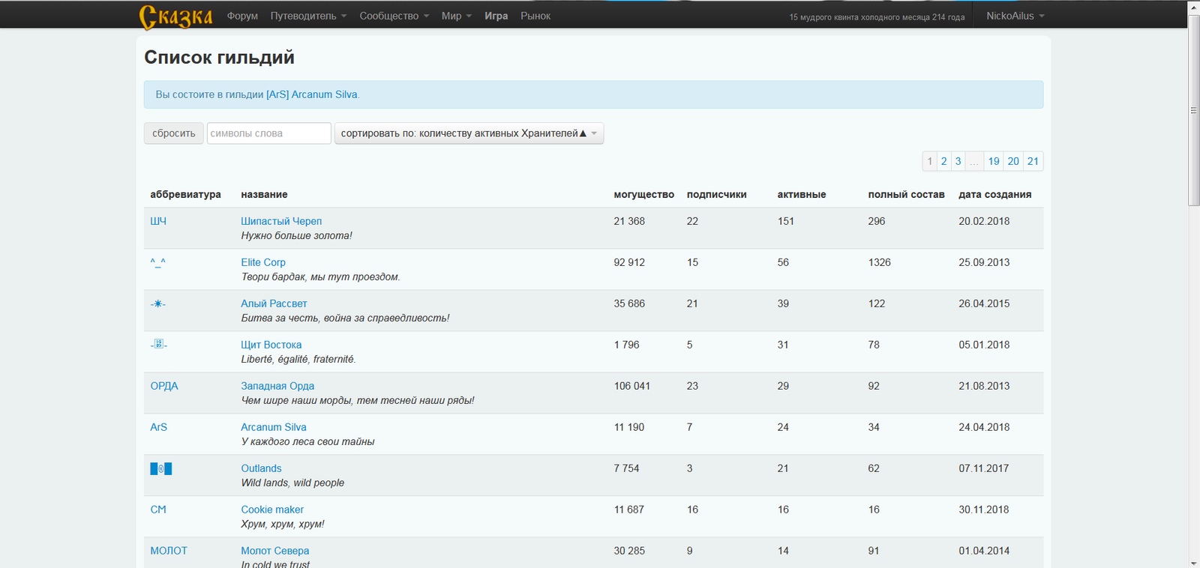Click the могущество column header

(x=644, y=194)
